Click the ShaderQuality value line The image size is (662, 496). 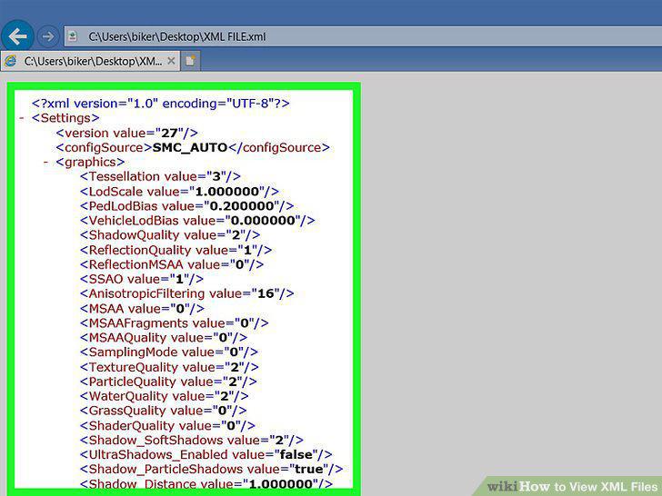(x=167, y=426)
